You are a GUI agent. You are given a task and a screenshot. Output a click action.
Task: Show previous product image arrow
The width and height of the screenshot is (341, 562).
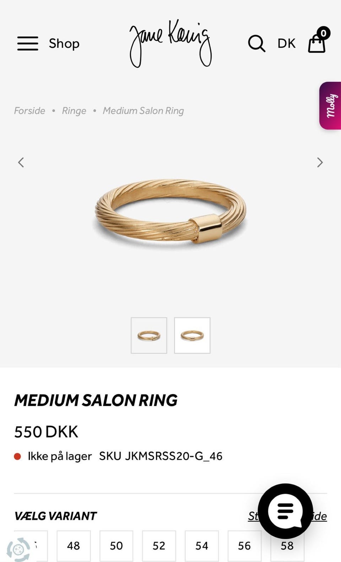(21, 162)
